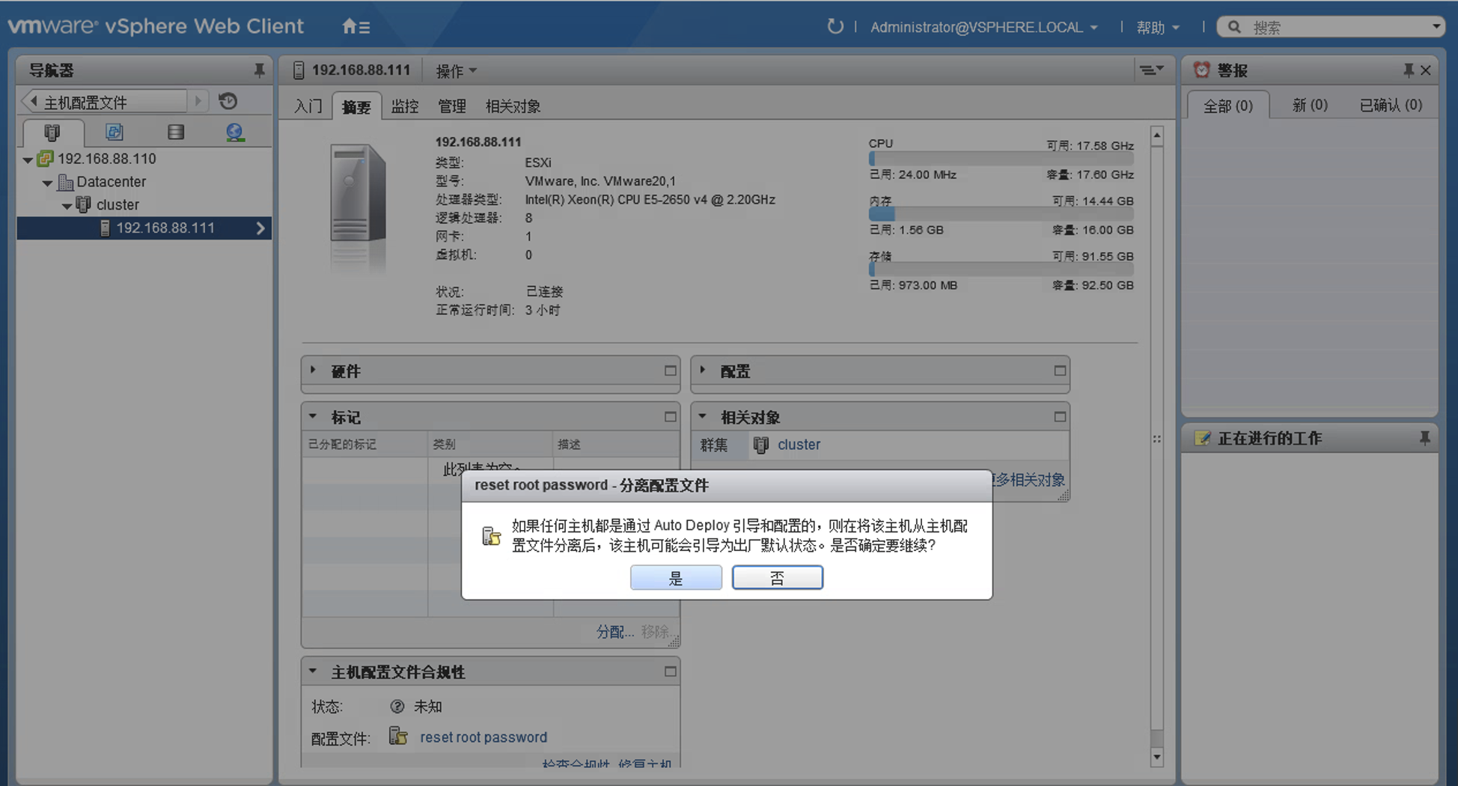Switch to the 摘要 tab
Screen dimensions: 1458x786
pyautogui.click(x=356, y=106)
